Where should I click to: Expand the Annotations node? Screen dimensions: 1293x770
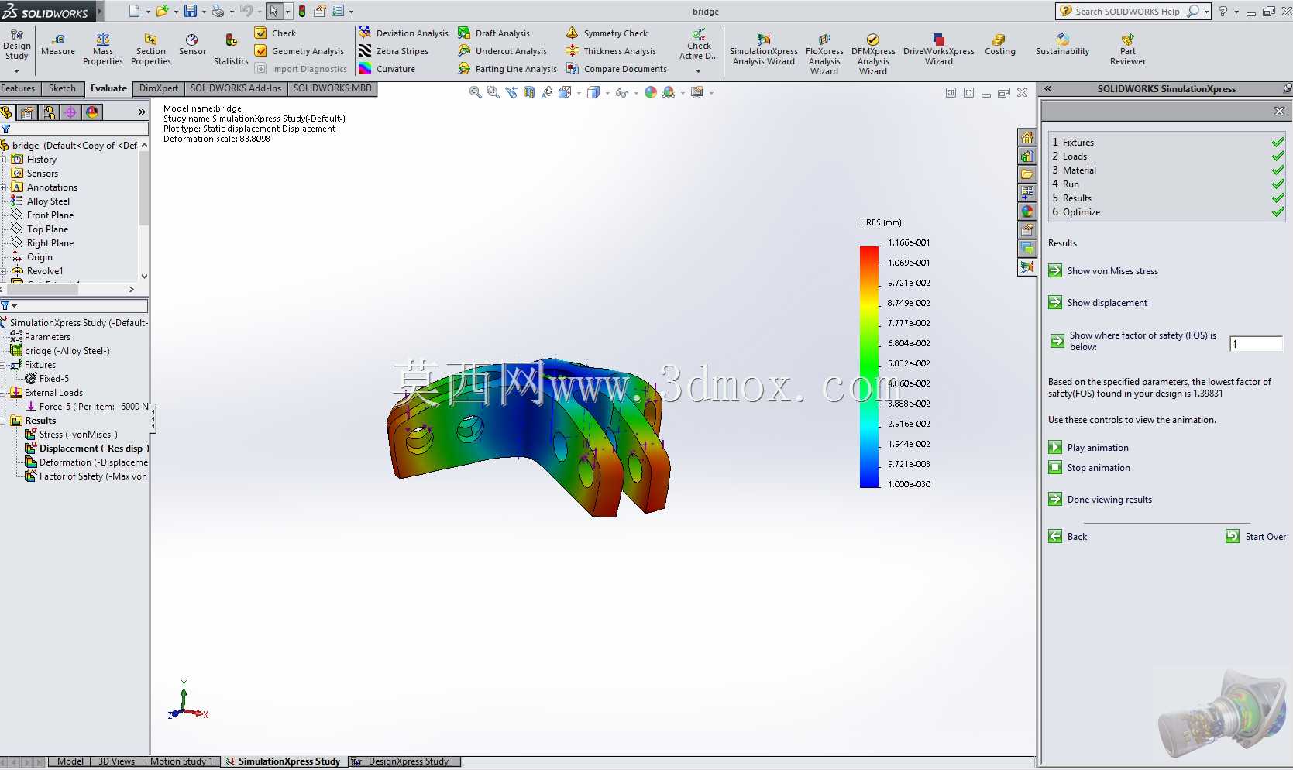[4, 187]
